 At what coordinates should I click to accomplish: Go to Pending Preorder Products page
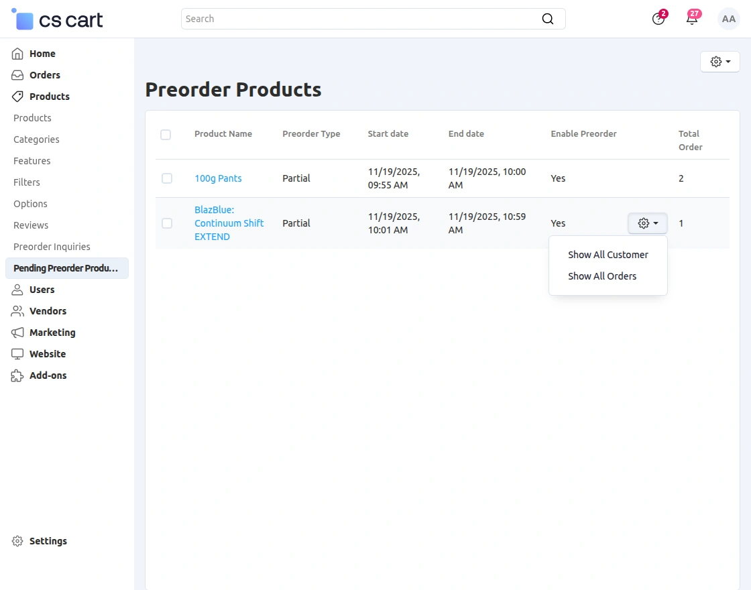click(67, 268)
